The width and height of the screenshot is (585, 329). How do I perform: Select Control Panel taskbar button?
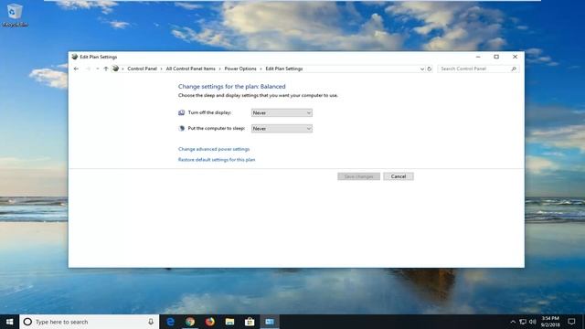pos(270,322)
